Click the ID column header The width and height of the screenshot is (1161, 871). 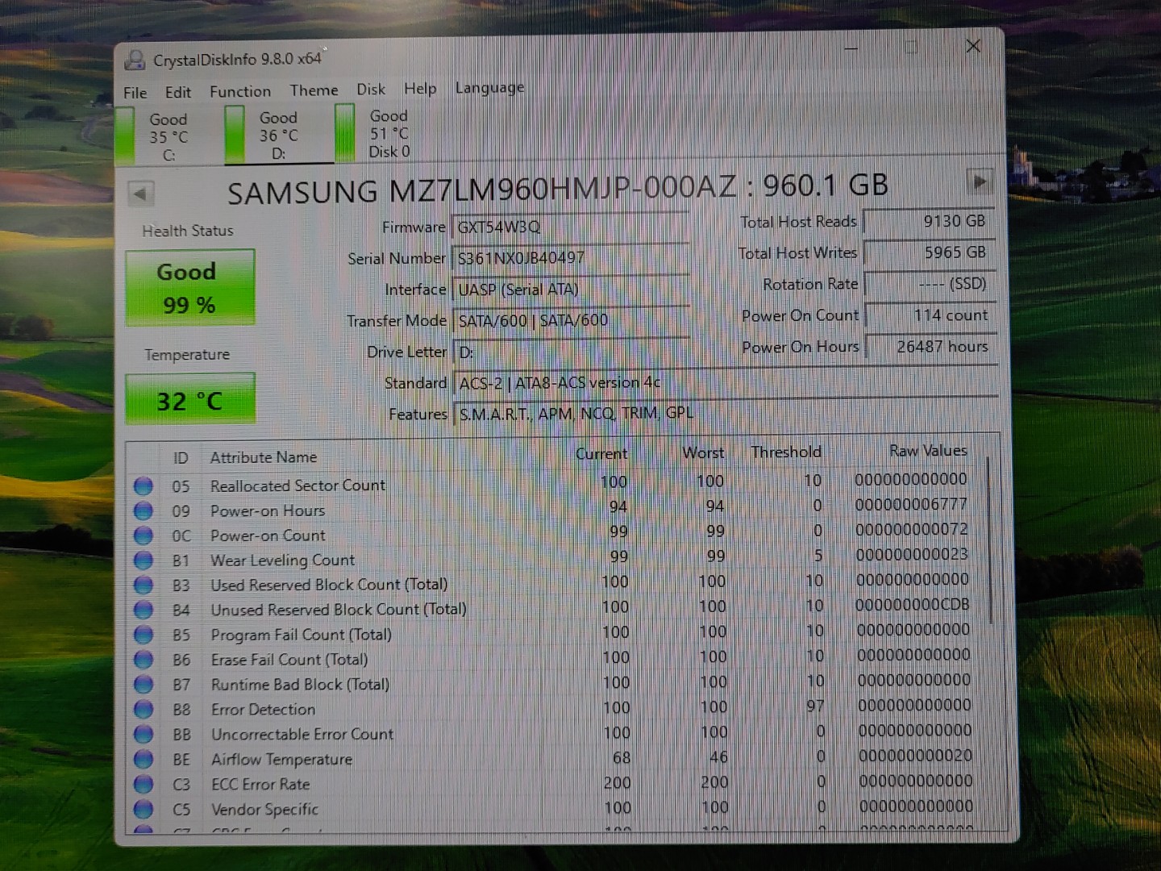[181, 458]
